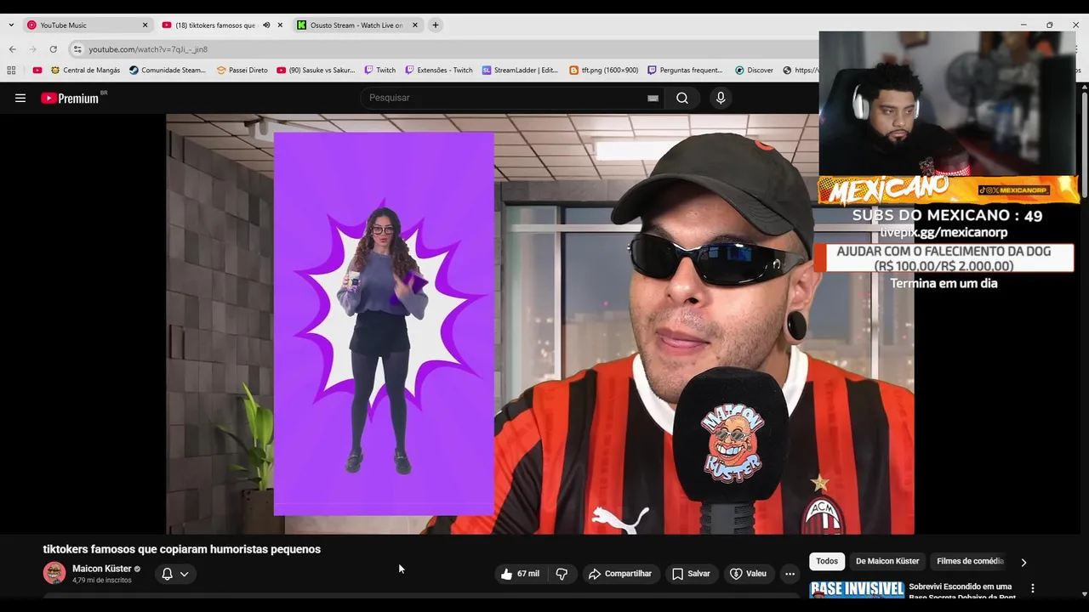Open the bookmarks apps grid icon
The height and width of the screenshot is (612, 1089).
(12, 71)
